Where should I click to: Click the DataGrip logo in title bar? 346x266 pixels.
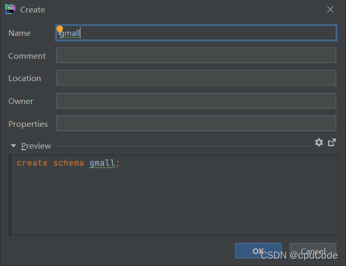pyautogui.click(x=10, y=9)
